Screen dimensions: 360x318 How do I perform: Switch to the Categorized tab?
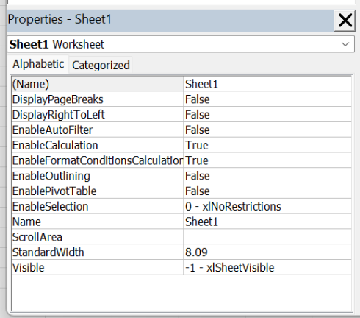(101, 66)
